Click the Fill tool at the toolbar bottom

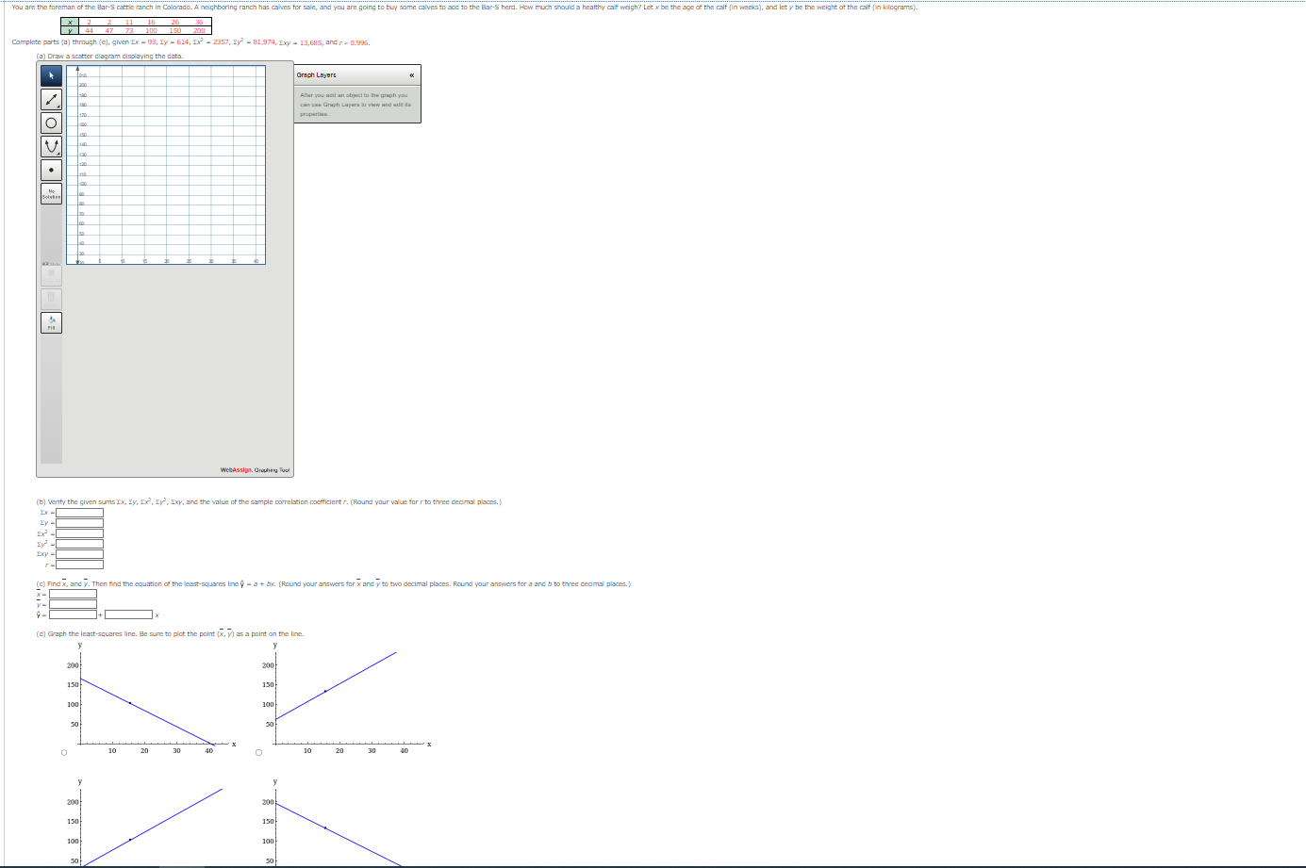coord(51,322)
